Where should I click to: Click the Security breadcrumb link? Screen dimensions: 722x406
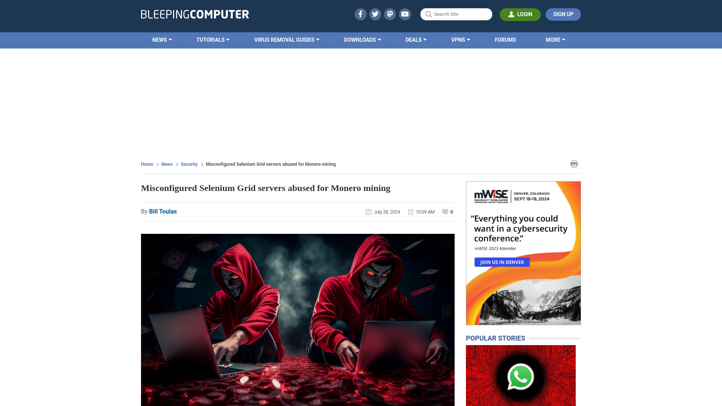click(x=189, y=164)
